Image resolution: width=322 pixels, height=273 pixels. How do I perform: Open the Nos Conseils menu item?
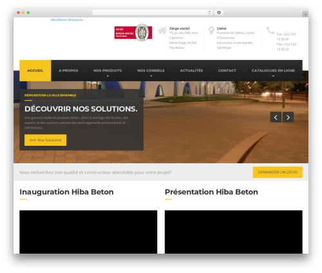(151, 70)
